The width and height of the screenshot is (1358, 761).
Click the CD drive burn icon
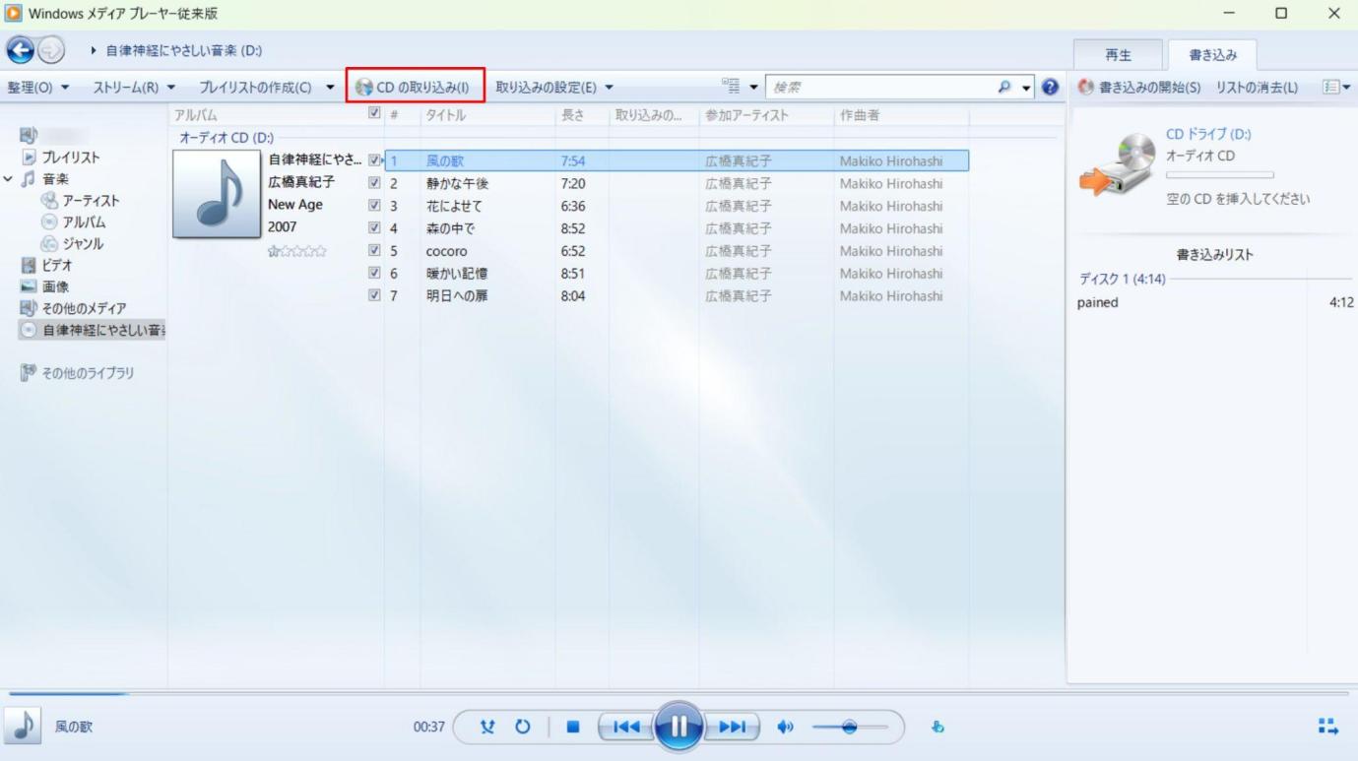pos(1118,164)
